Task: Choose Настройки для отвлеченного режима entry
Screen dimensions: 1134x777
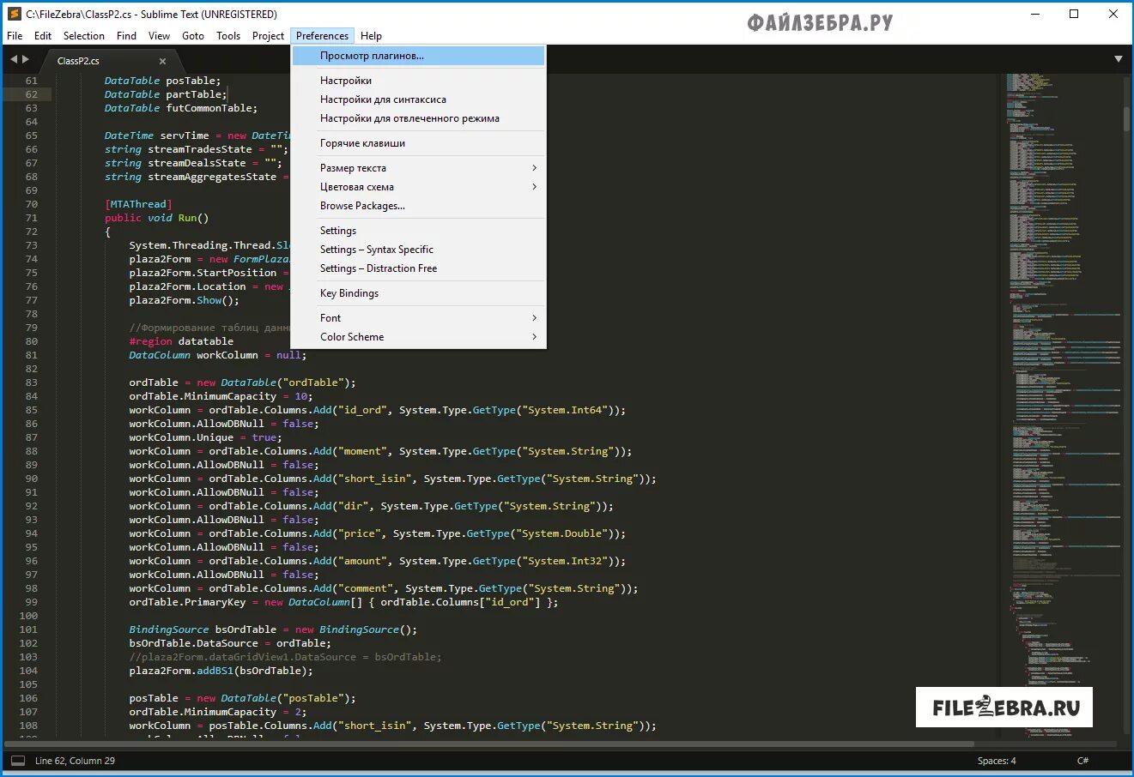Action: (418, 118)
